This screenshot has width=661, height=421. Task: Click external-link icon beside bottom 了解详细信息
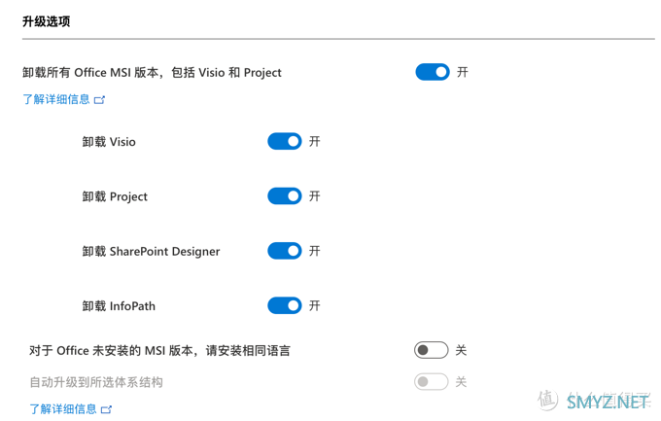click(107, 409)
